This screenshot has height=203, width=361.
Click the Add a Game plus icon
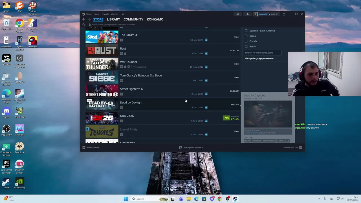click(84, 147)
